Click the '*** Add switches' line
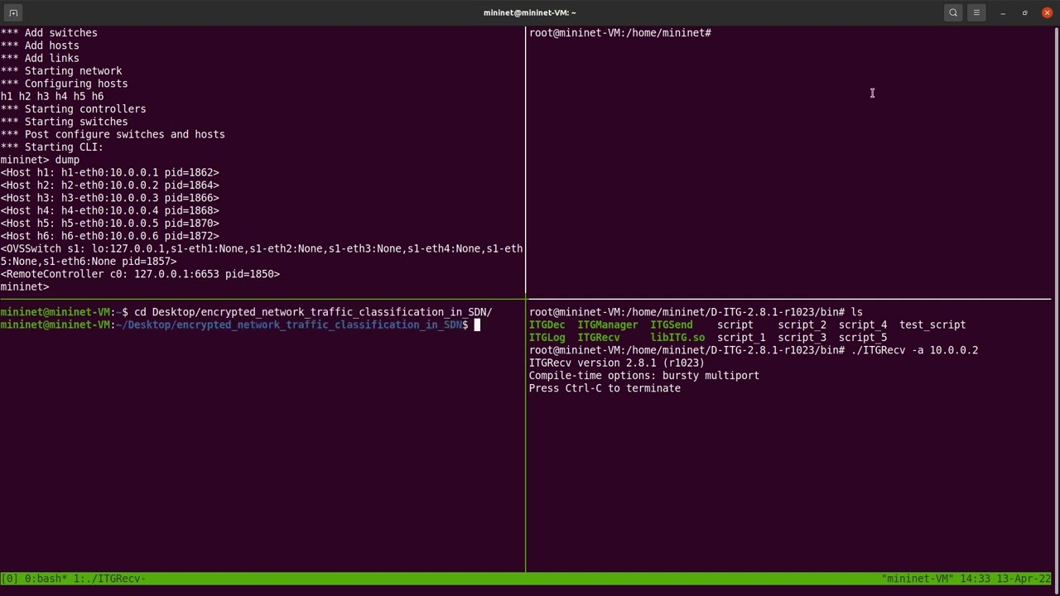This screenshot has width=1060, height=596. [x=49, y=33]
